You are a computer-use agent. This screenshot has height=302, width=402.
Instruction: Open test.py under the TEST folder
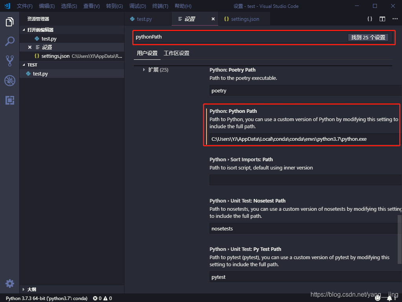coord(72,74)
